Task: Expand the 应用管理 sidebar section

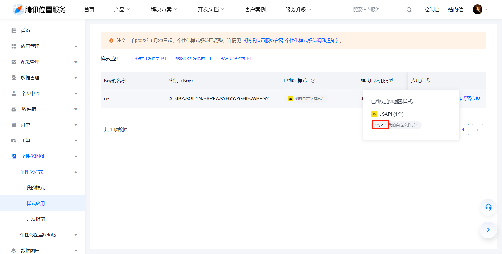Action: point(76,47)
